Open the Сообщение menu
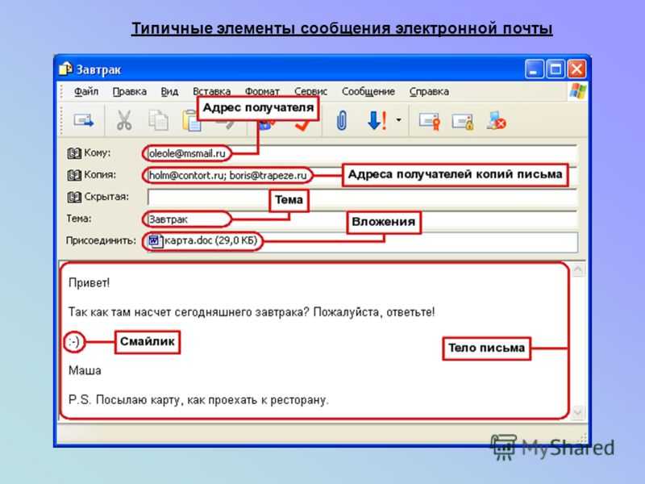The height and width of the screenshot is (484, 645). pyautogui.click(x=368, y=91)
